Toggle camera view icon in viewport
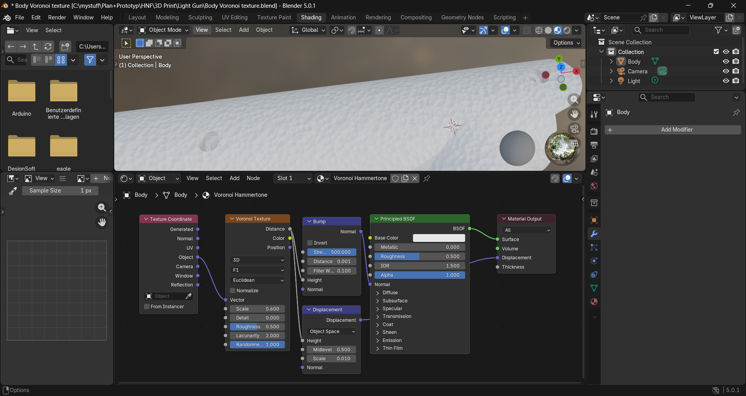This screenshot has width=746, height=396. (574, 128)
